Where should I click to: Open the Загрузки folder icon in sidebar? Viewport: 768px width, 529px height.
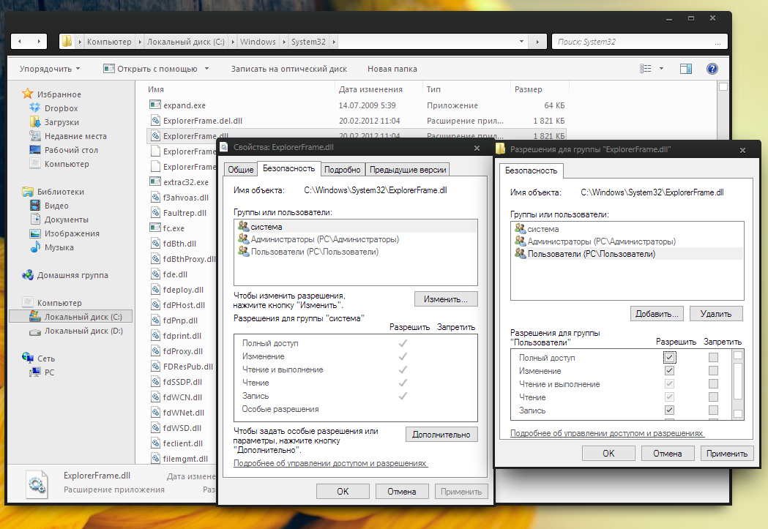34,122
